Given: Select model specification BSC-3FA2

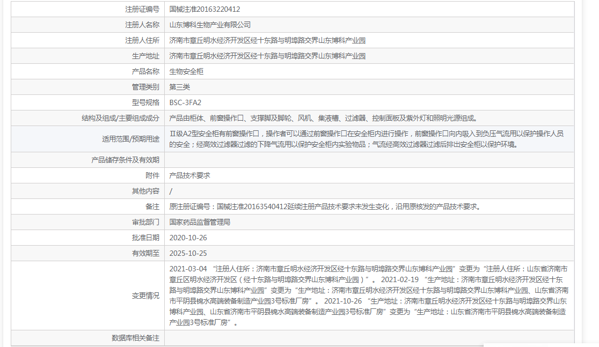Looking at the screenshot, I should (185, 102).
